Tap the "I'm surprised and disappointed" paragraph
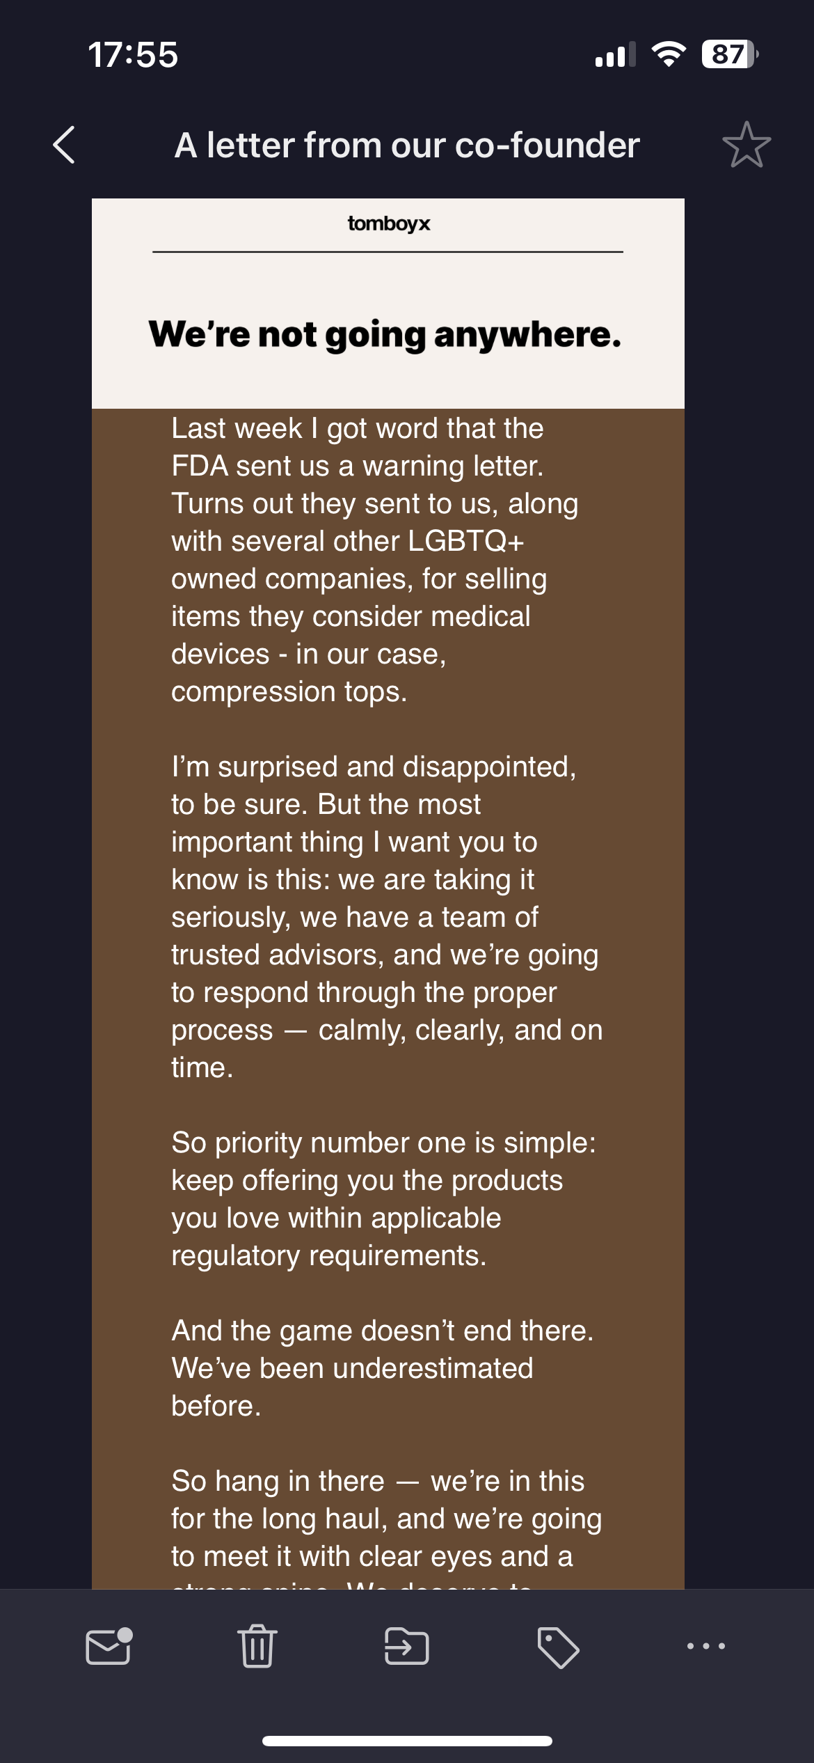 pyautogui.click(x=386, y=916)
